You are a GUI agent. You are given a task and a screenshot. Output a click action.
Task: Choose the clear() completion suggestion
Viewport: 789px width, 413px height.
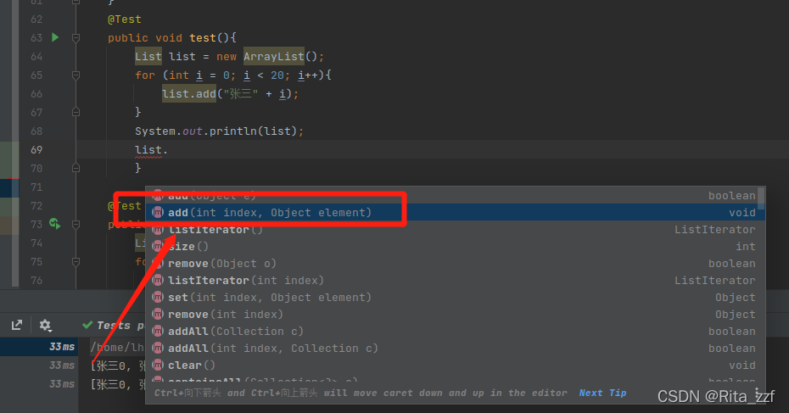pos(456,366)
